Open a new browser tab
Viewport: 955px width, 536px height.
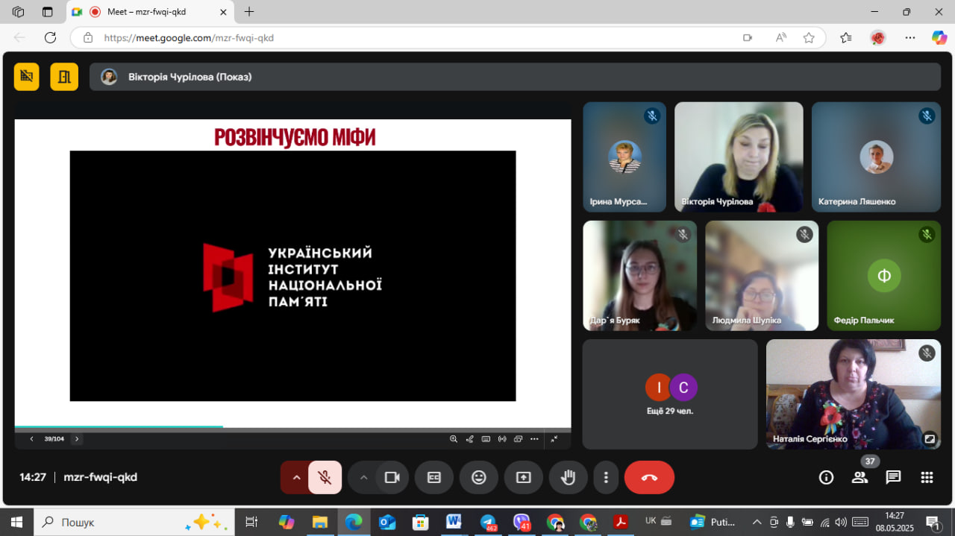pyautogui.click(x=249, y=12)
